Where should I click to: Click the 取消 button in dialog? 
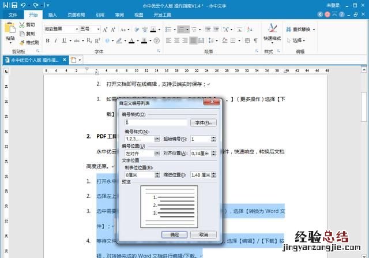tap(204, 235)
